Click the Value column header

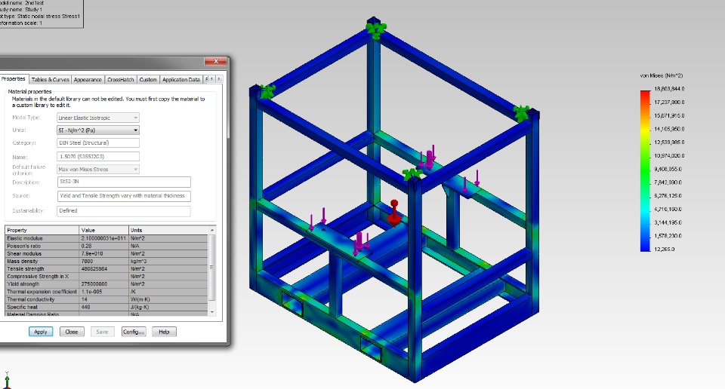coord(104,230)
